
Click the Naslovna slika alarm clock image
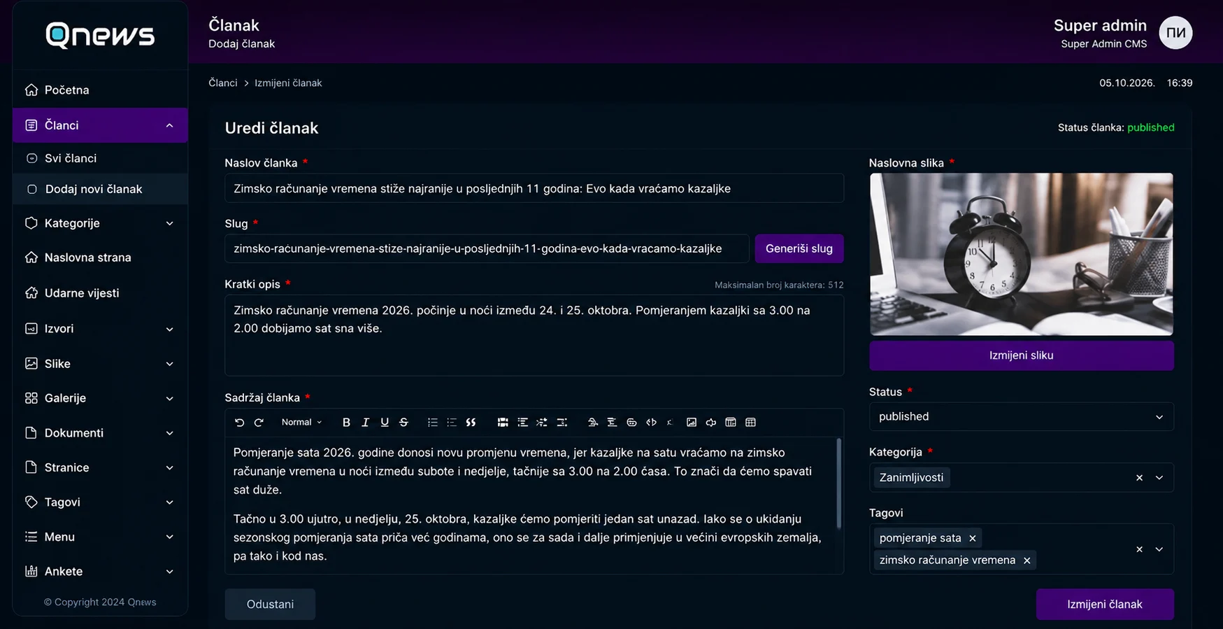pos(1021,255)
